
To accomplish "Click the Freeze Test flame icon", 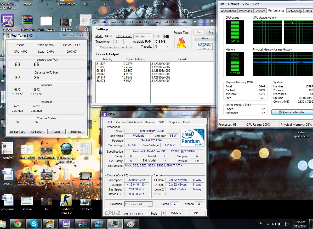I will point(181,42).
